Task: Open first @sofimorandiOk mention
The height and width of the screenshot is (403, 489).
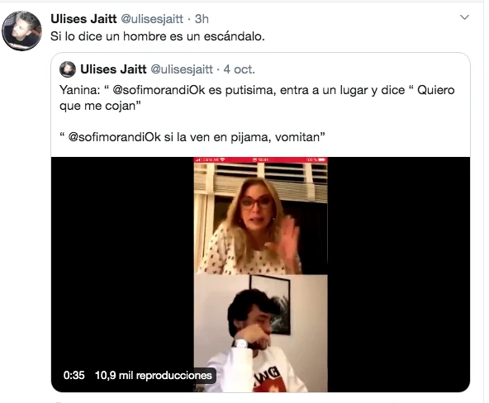Action: 159,90
